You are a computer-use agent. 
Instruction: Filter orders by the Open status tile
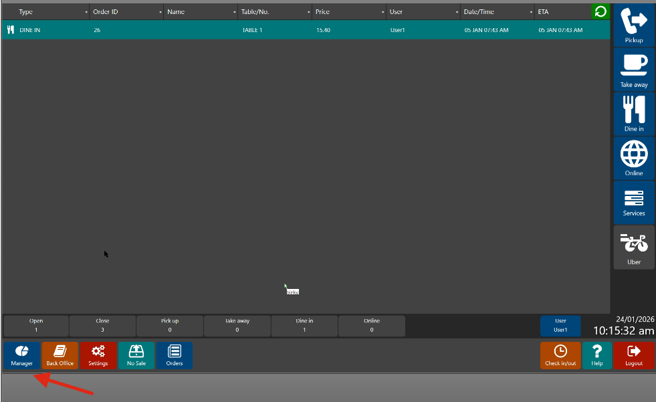(36, 326)
